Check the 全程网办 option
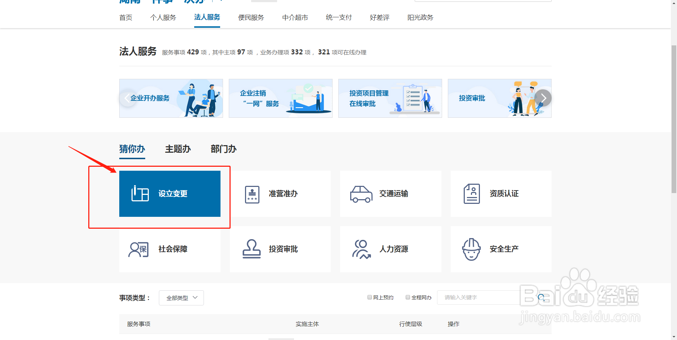 click(408, 297)
